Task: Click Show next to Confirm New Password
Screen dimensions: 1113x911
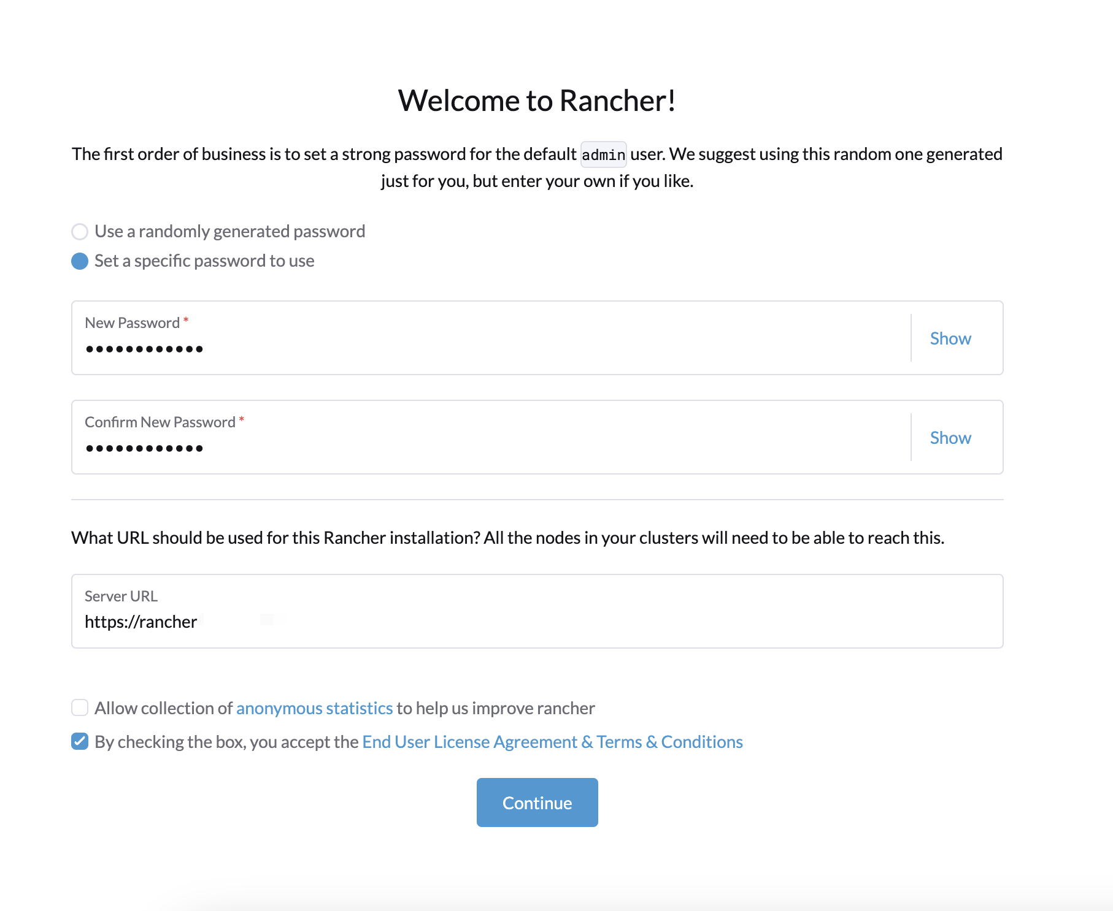Action: click(x=950, y=437)
